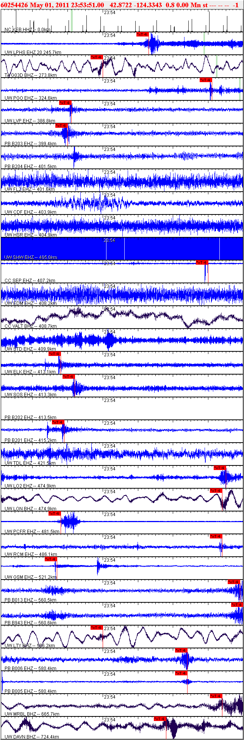The width and height of the screenshot is (244, 740).
Task: Select the pick marker on UW LTY BHZ trace
Action: 97,628
